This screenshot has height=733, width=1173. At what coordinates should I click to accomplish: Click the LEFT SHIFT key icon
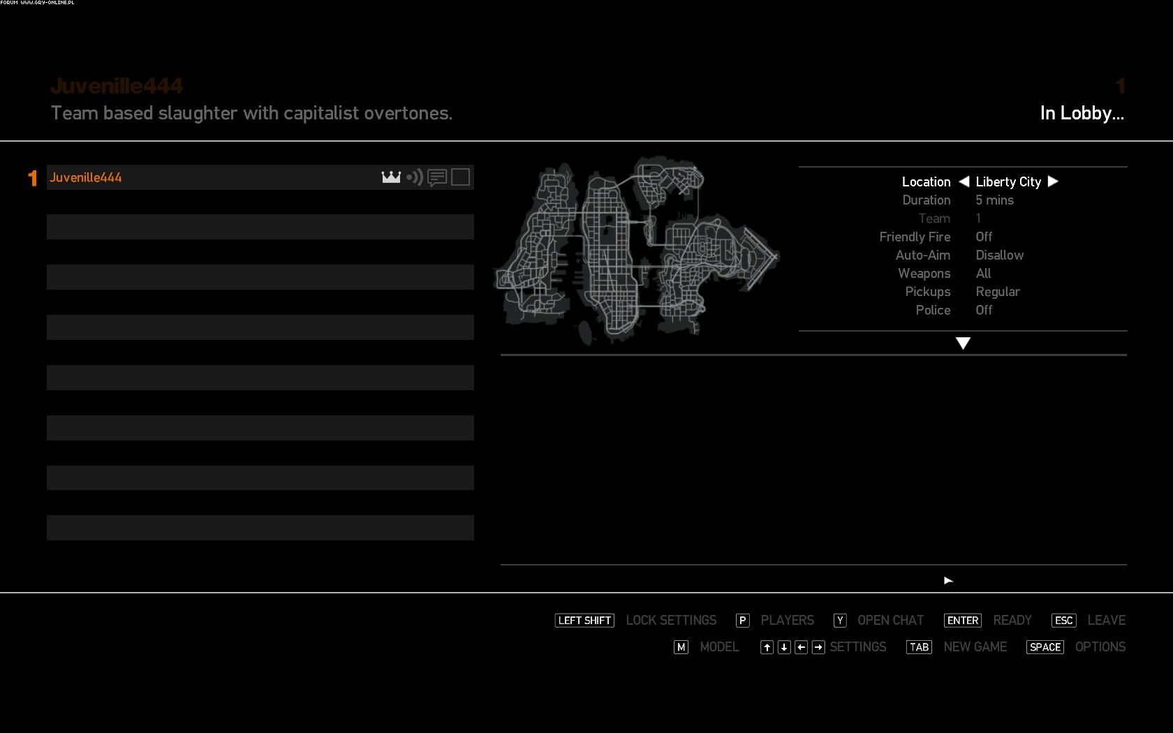pos(584,621)
